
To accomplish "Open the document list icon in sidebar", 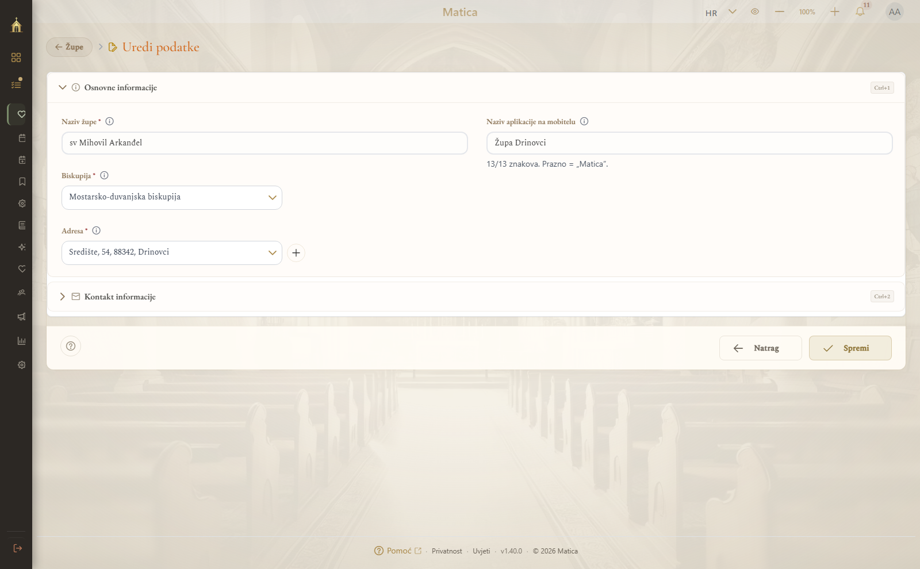I will [x=22, y=225].
